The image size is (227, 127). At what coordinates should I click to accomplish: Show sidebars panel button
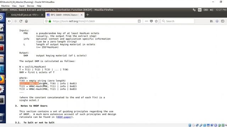(x=223, y=21)
